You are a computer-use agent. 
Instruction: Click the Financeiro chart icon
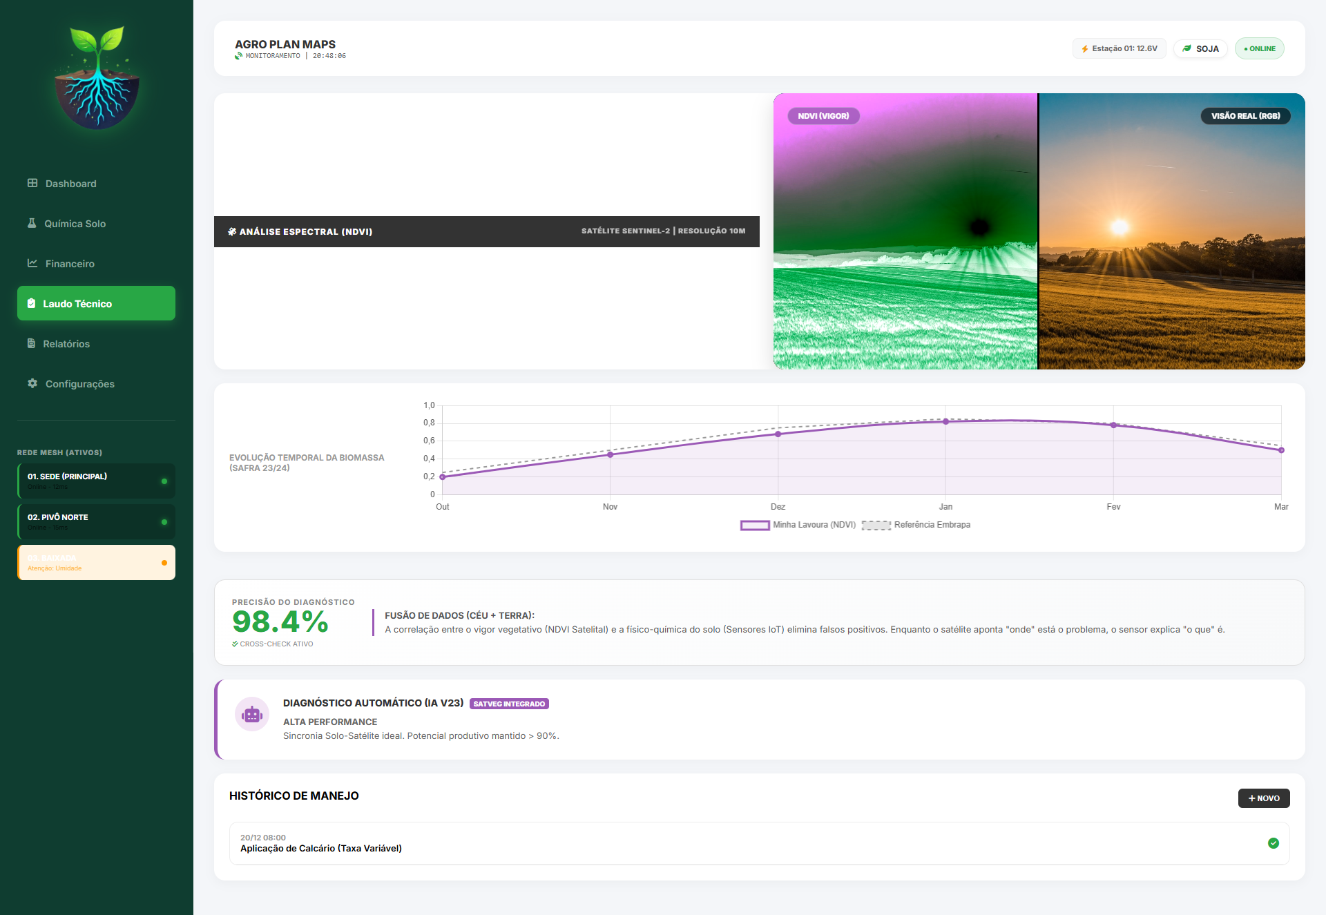point(32,263)
